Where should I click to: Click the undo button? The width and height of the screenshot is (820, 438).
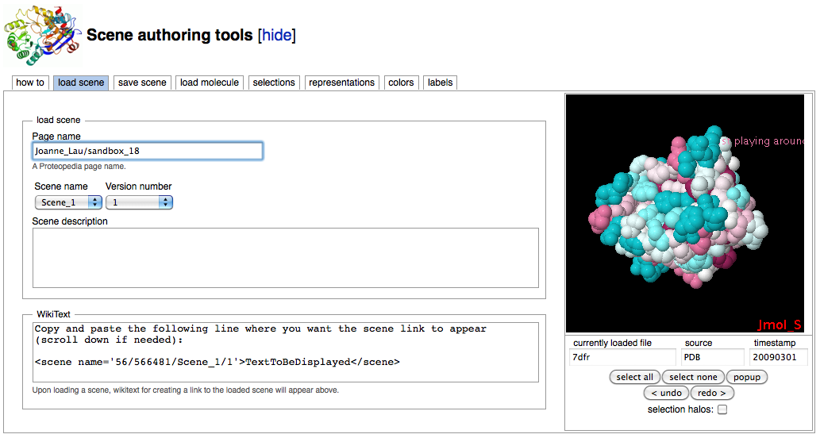click(x=665, y=393)
